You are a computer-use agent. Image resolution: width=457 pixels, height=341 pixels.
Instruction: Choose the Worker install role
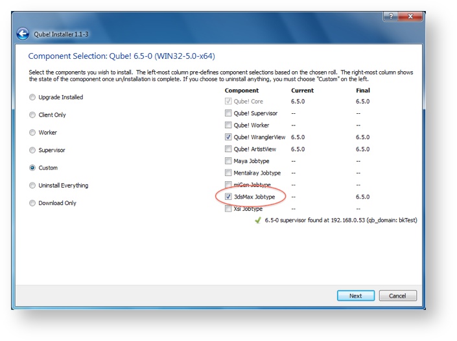click(32, 133)
